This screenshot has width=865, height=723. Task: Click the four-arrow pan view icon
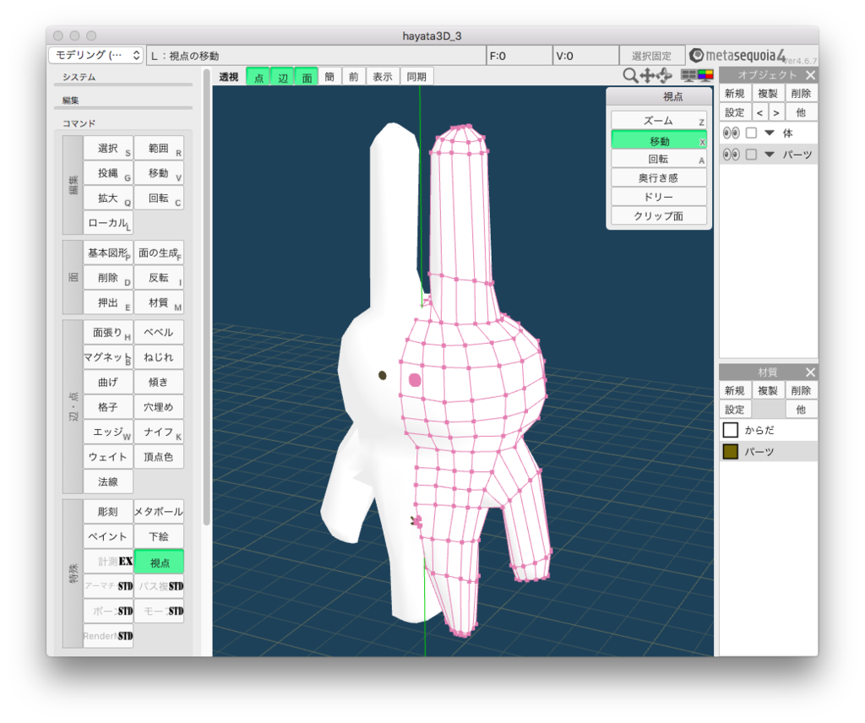[x=646, y=75]
